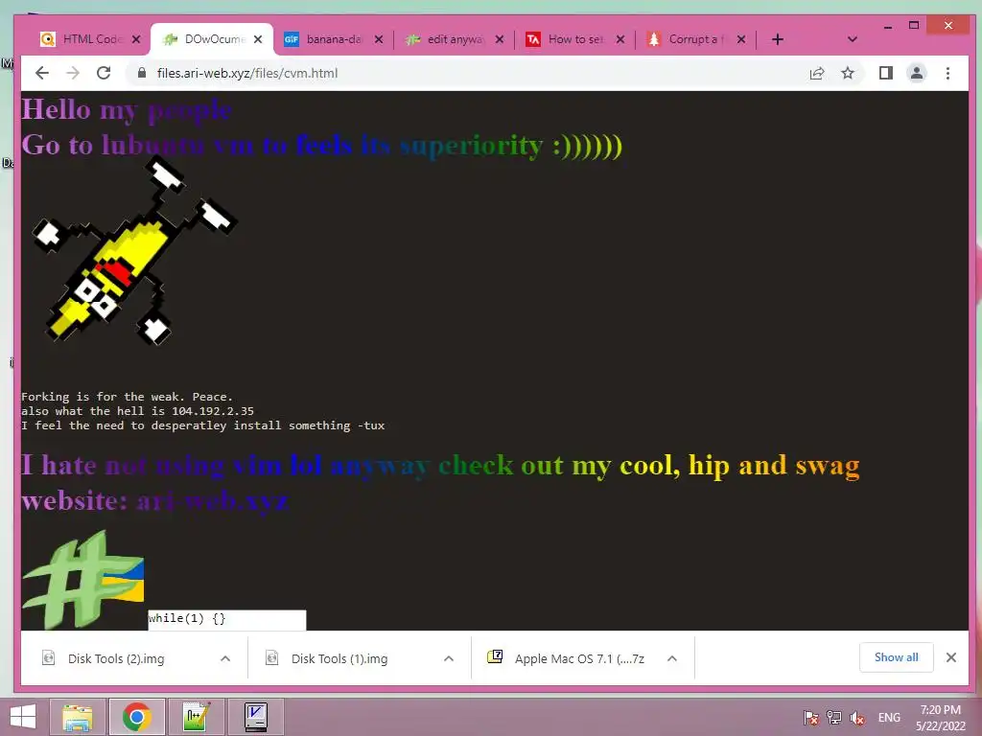Open the clock showing 7:20 PM
982x736 pixels.
940,717
